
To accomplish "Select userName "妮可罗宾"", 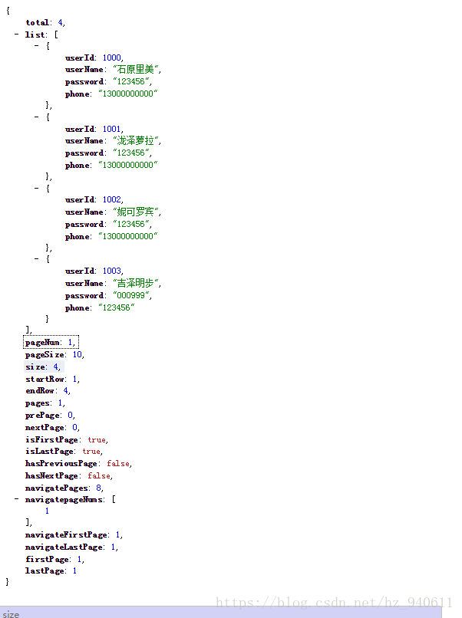I will pyautogui.click(x=136, y=212).
